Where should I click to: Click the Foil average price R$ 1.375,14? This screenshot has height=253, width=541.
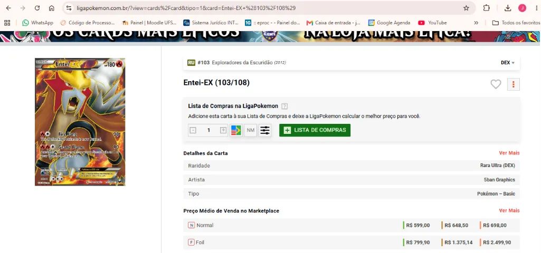(458, 242)
